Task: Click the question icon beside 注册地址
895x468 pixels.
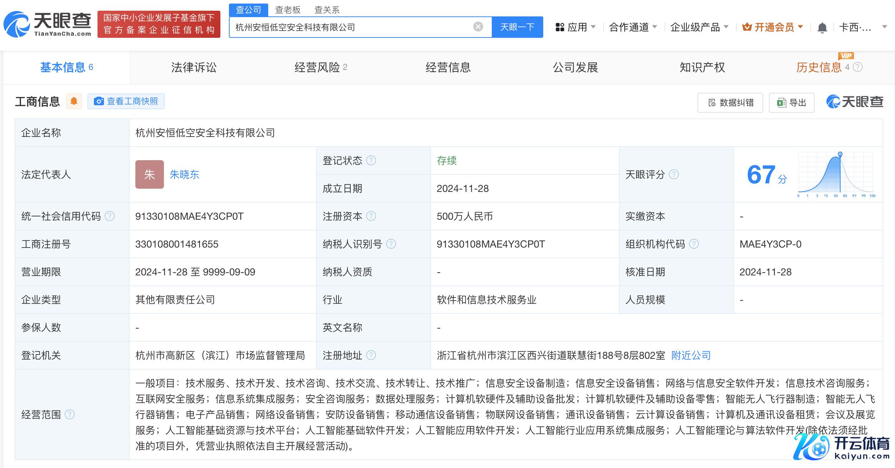Action: pos(371,355)
